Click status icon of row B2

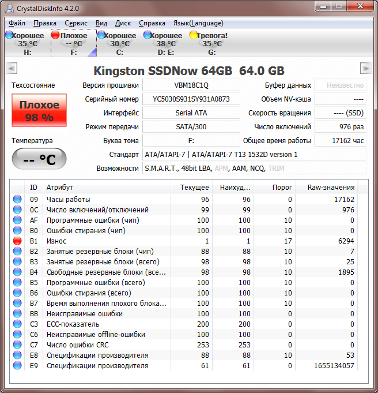tap(17, 251)
